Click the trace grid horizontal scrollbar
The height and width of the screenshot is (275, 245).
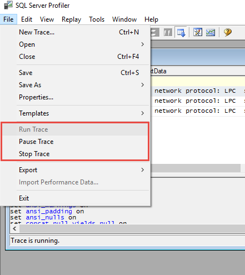click(x=196, y=168)
